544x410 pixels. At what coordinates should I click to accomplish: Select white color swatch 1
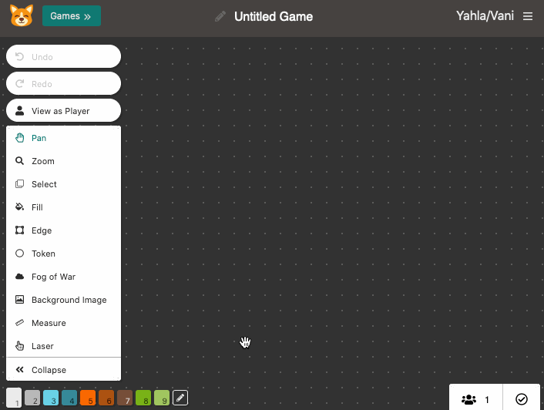coord(14,398)
